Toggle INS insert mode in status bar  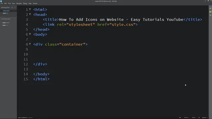click(180, 118)
